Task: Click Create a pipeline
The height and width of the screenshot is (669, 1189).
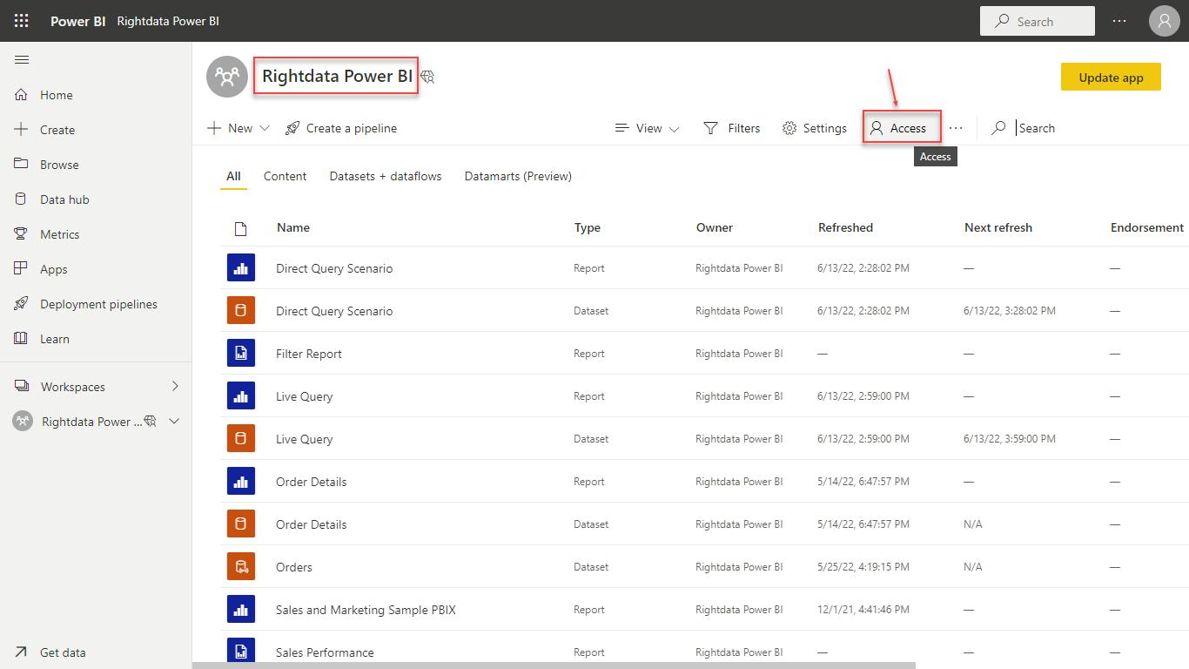Action: tap(340, 128)
